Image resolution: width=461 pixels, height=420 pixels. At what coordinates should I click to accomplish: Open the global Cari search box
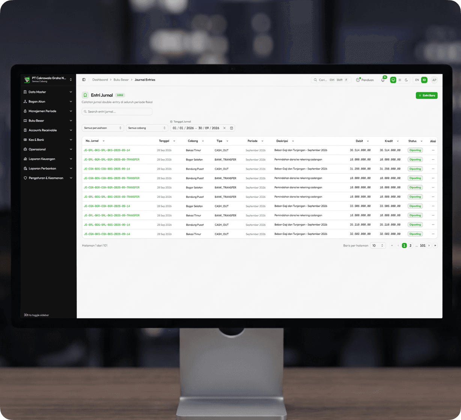[331, 80]
